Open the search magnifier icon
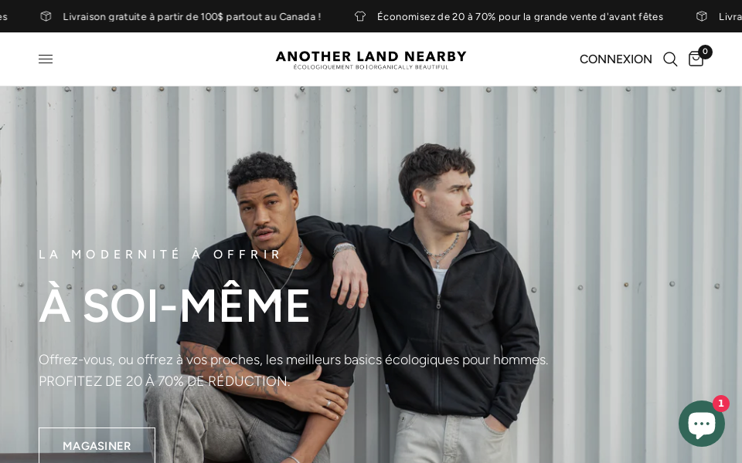Image resolution: width=742 pixels, height=463 pixels. click(x=670, y=59)
